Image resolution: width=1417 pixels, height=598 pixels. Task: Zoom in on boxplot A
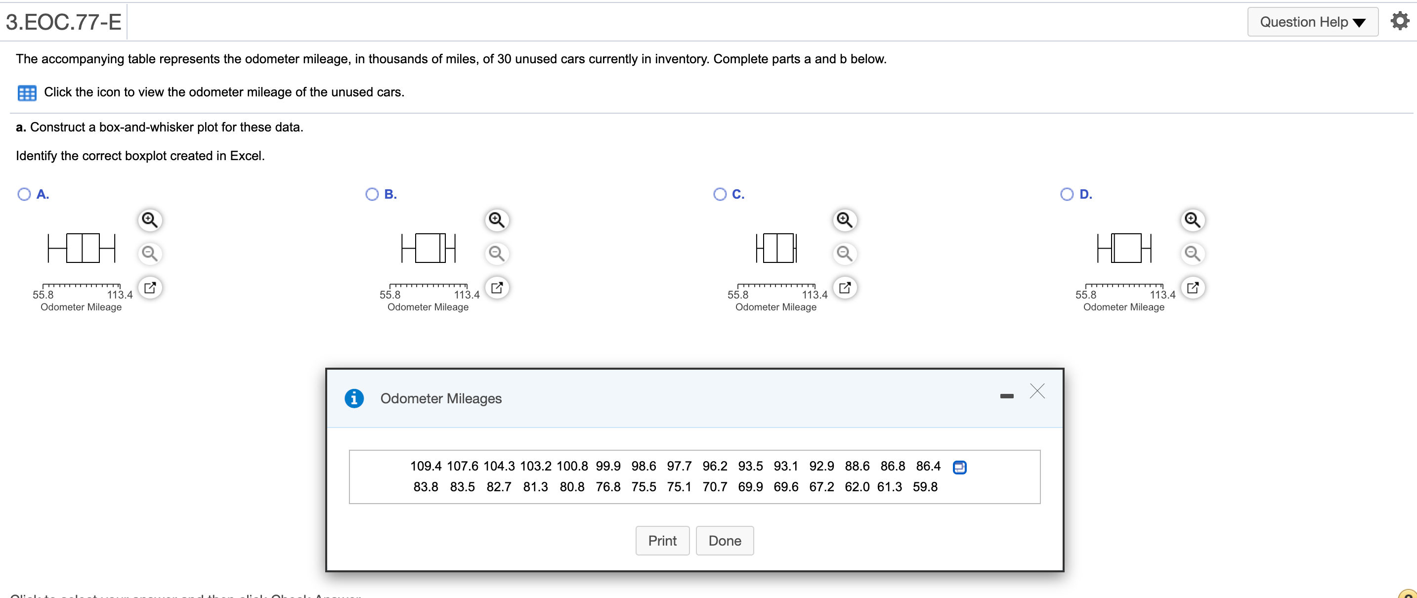[x=150, y=219]
